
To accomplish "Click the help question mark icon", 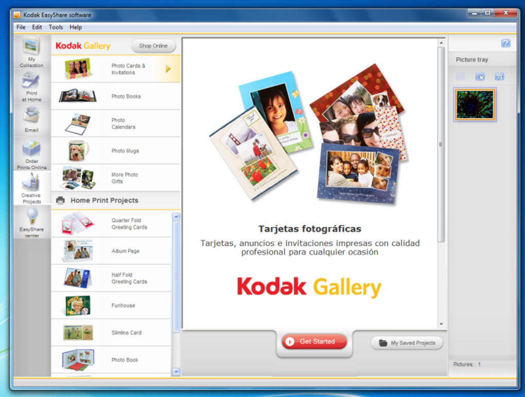I will pyautogui.click(x=505, y=43).
